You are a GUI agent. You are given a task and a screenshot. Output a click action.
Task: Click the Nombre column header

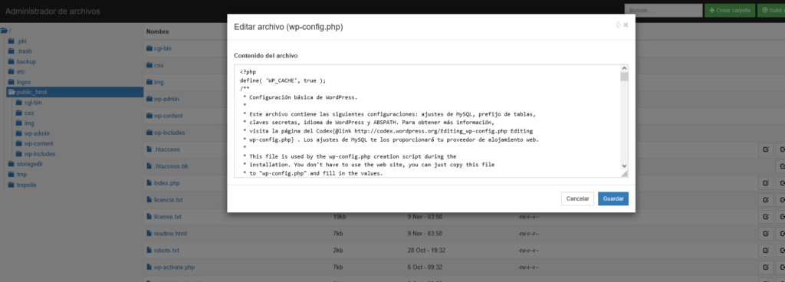(x=157, y=31)
